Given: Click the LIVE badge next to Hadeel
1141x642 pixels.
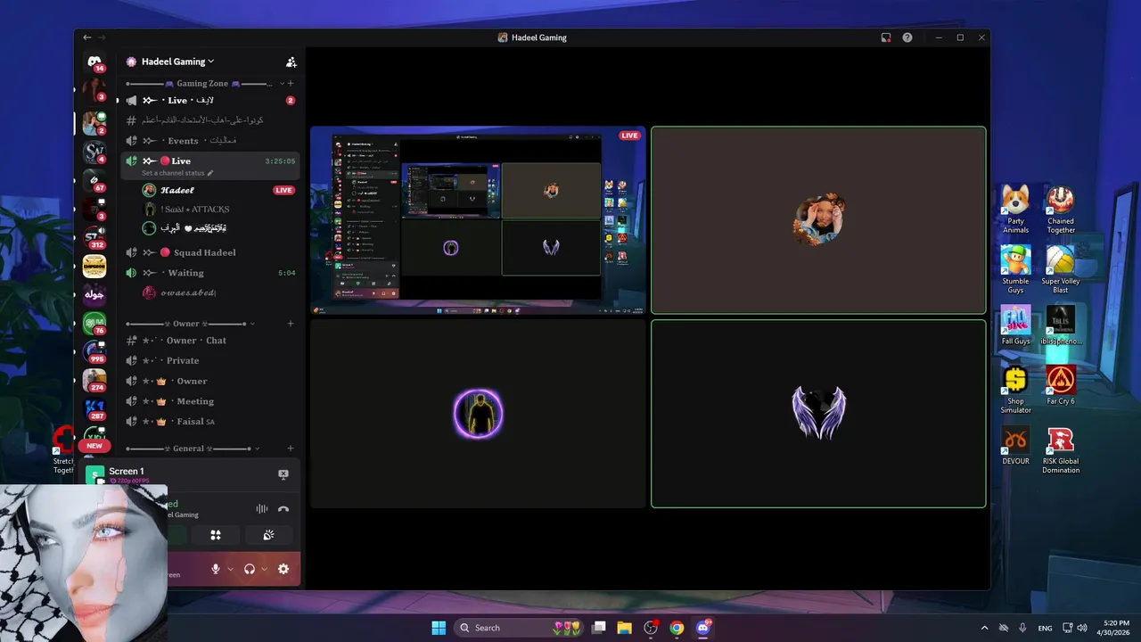Looking at the screenshot, I should coord(283,190).
